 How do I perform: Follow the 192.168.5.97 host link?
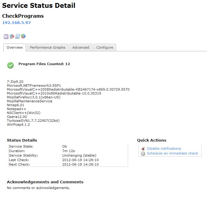coord(16,22)
